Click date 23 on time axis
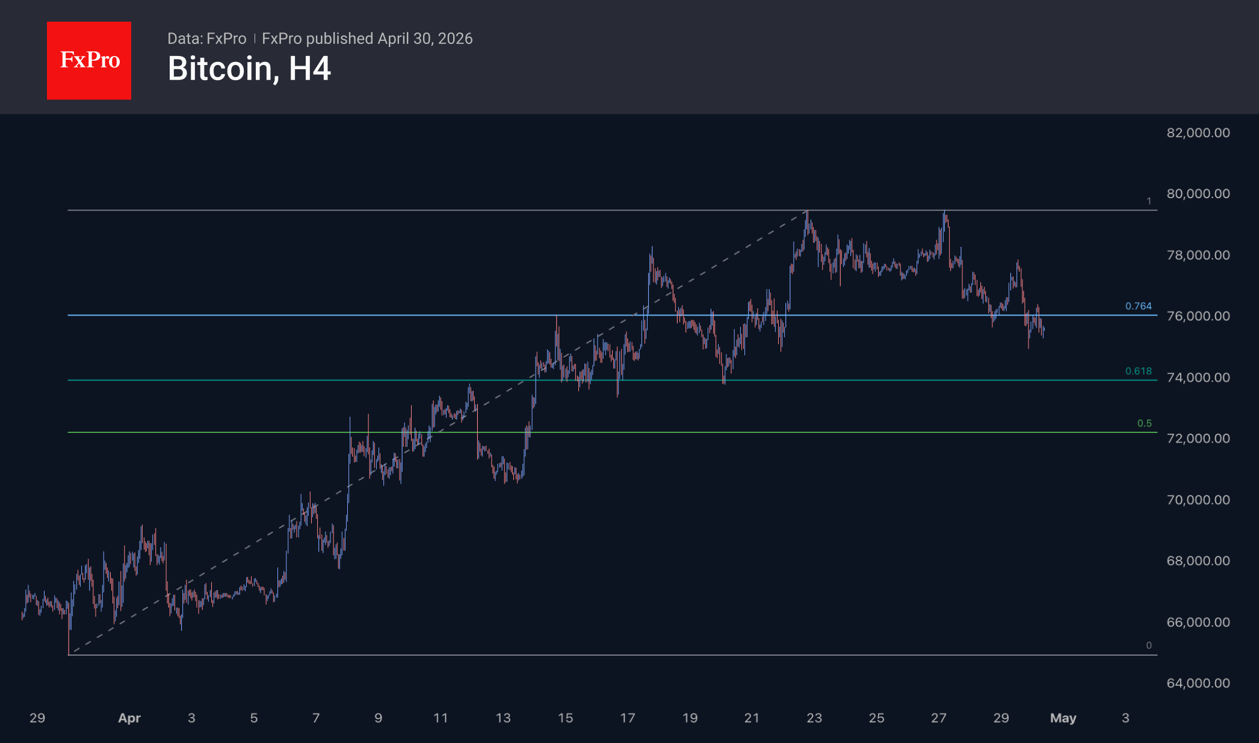This screenshot has height=743, width=1259. point(814,718)
